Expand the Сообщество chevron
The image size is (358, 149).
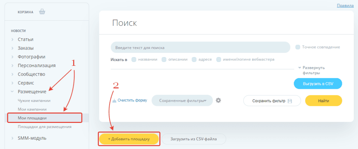(x=12, y=74)
